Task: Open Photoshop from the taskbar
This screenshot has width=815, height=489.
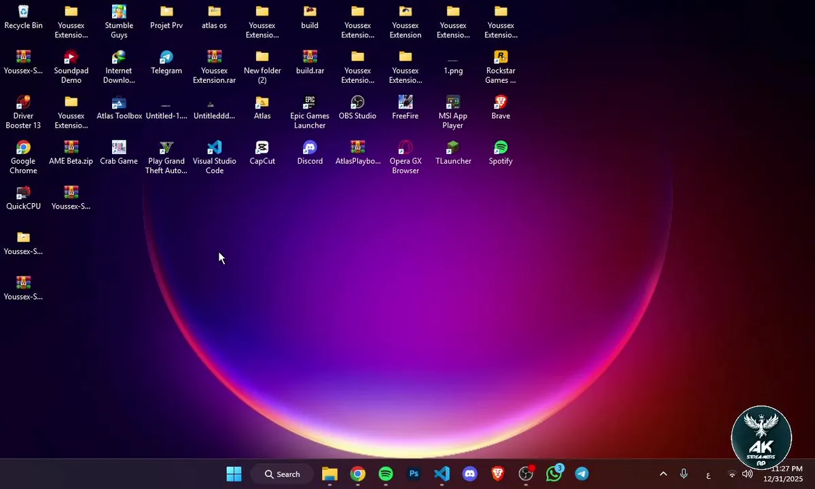Action: [x=414, y=474]
